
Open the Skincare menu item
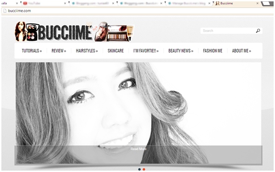pyautogui.click(x=115, y=51)
